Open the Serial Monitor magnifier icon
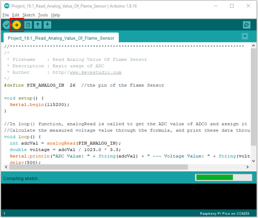 click(246, 25)
